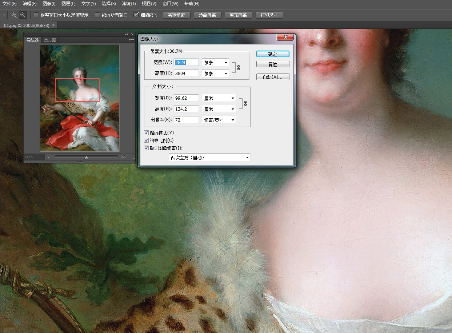Select the zoom out magnifier mode

click(23, 15)
